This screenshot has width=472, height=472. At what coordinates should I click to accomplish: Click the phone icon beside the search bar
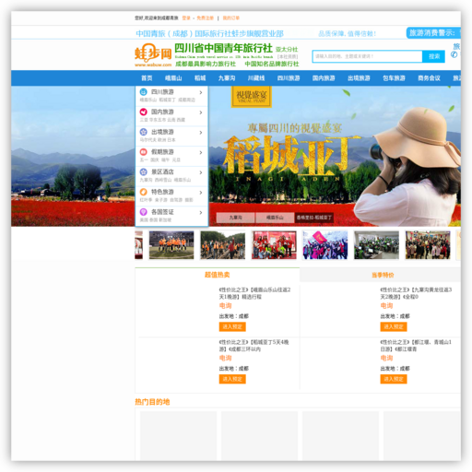[x=454, y=54]
